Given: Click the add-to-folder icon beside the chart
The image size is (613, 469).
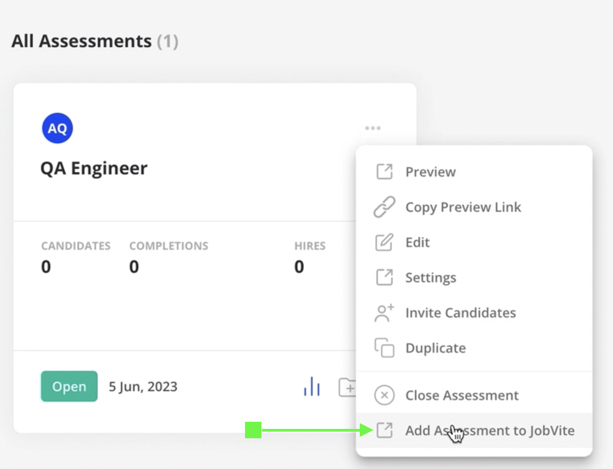Looking at the screenshot, I should point(347,387).
